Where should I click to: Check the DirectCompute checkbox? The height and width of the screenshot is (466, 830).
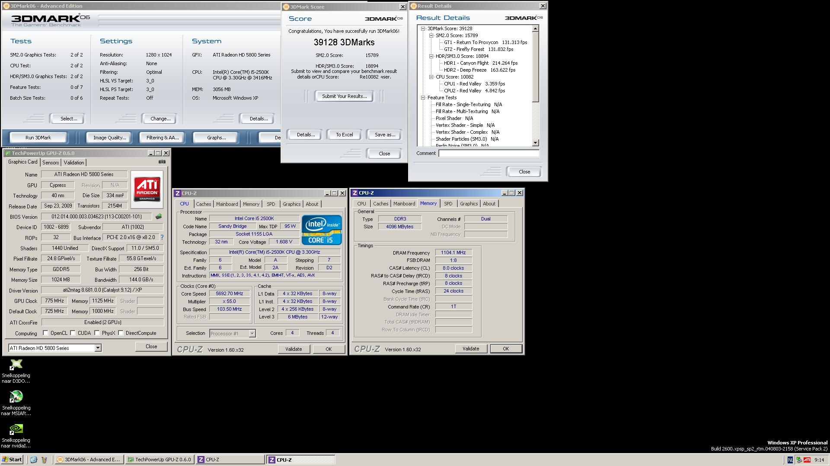(121, 333)
